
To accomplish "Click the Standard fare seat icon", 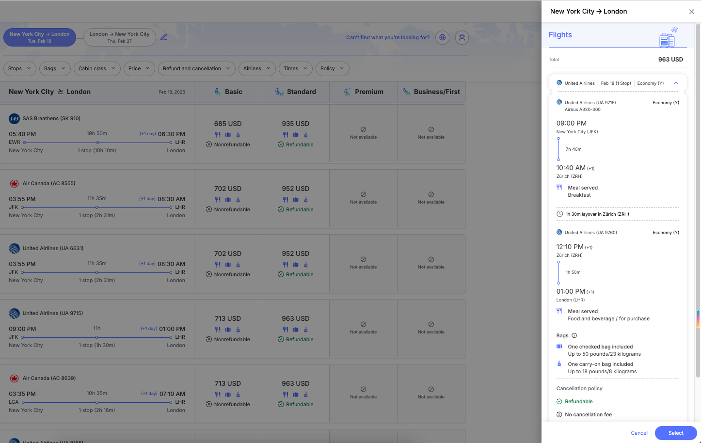I will pos(280,92).
